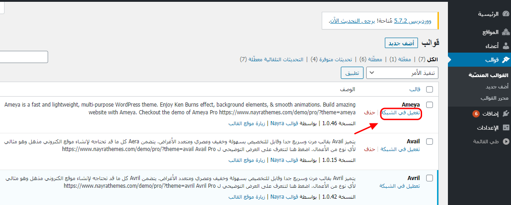Click حذف to delete Avail theme
The height and width of the screenshot is (205, 511).
369,150
